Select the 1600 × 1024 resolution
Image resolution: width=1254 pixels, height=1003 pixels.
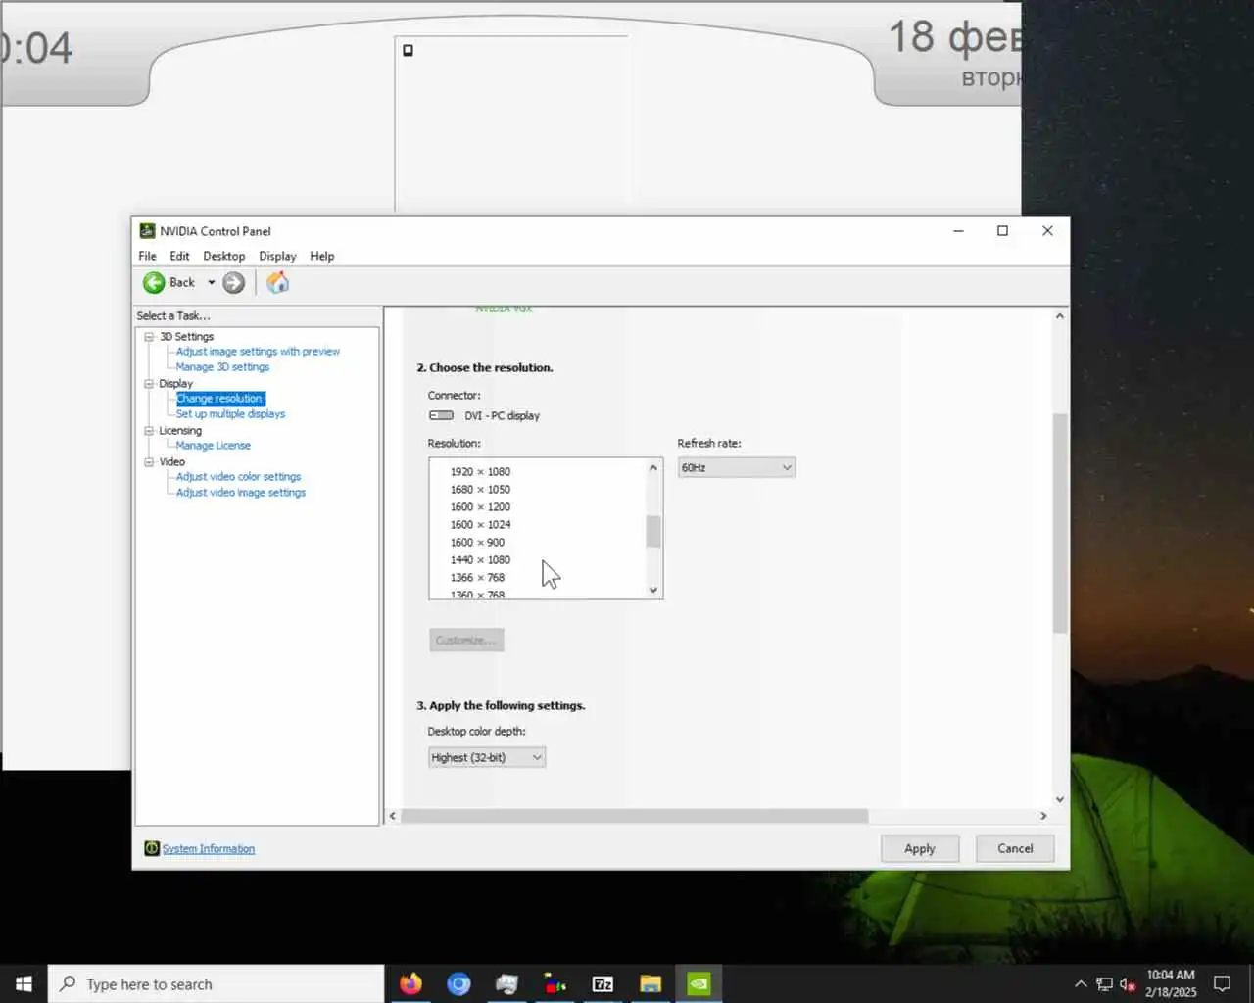pos(480,525)
